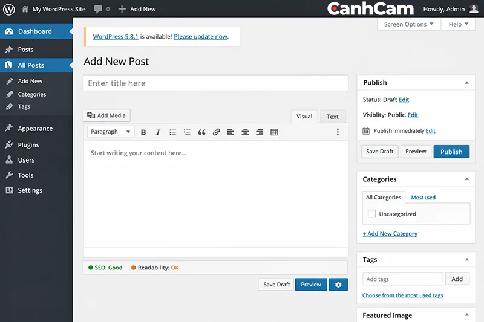Open the editor toolbar's three-dot menu
Screen dimensions: 484x322
[338, 132]
